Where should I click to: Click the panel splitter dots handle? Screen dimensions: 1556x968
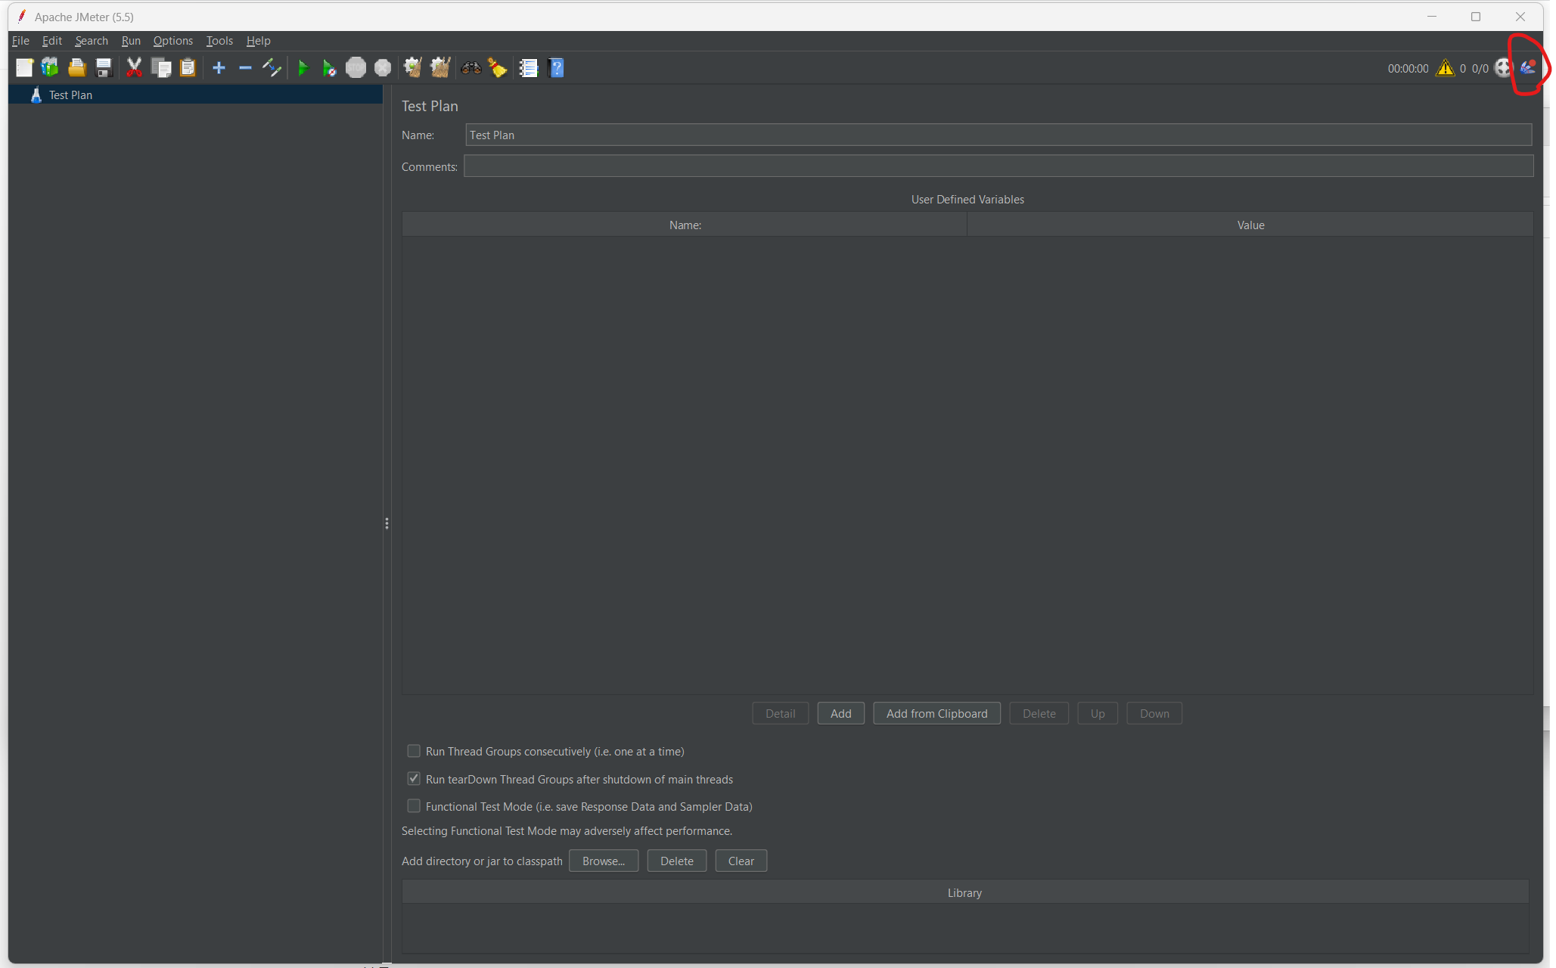[387, 523]
